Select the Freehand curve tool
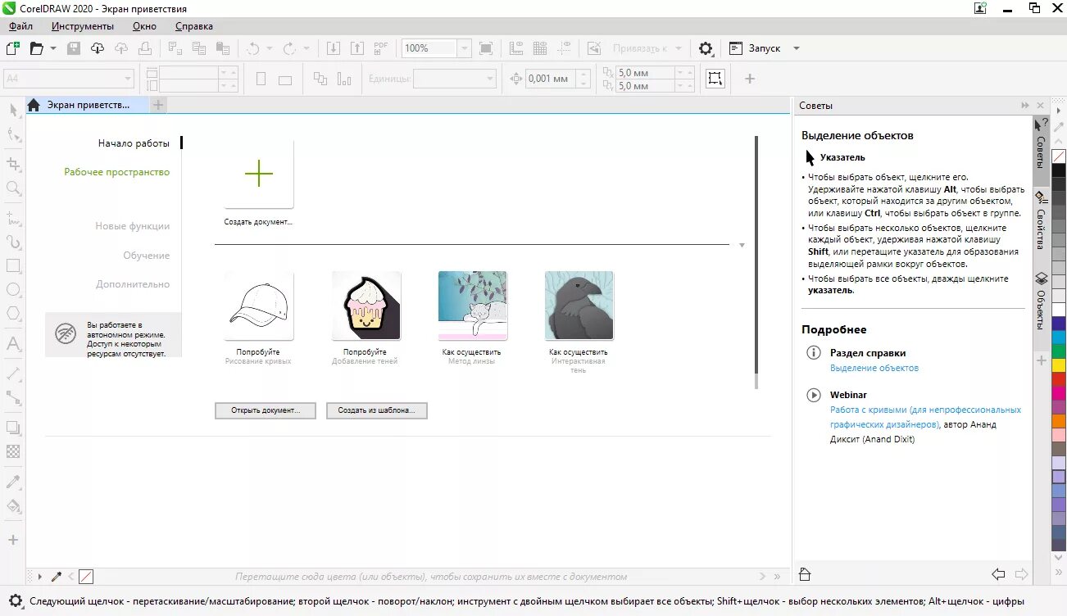This screenshot has height=616, width=1067. 13,218
